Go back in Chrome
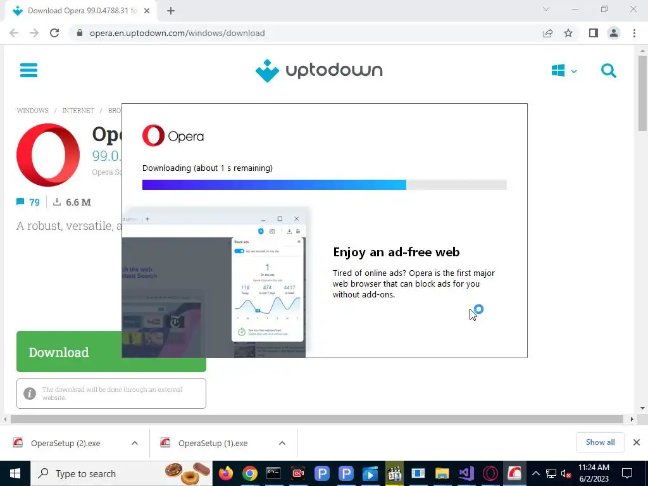 pos(14,33)
